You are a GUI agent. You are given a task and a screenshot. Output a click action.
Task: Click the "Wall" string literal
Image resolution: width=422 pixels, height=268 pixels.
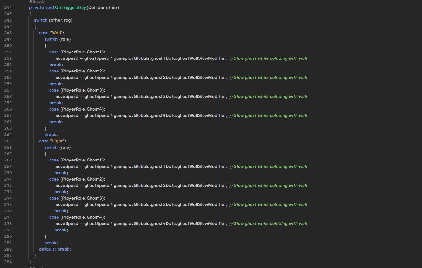coord(56,33)
